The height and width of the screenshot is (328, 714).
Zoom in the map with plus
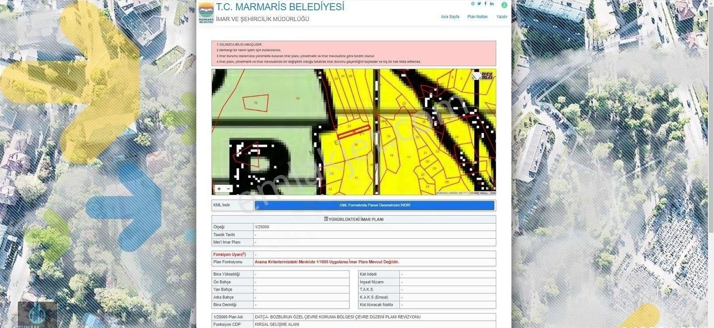tap(219, 189)
